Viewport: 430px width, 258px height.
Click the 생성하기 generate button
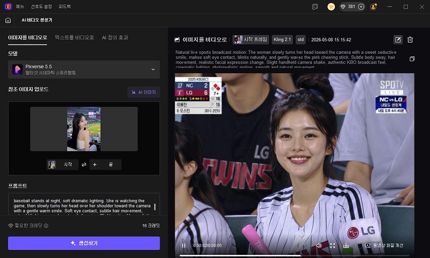(84, 243)
